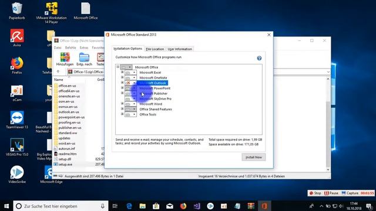
Task: Show hidden system tray icons
Action: pos(321,206)
